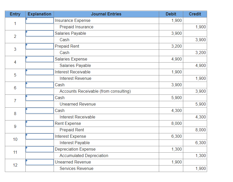Open explanation dropdown for entry 2
Viewport: 233px width, 182px height.
coord(40,33)
